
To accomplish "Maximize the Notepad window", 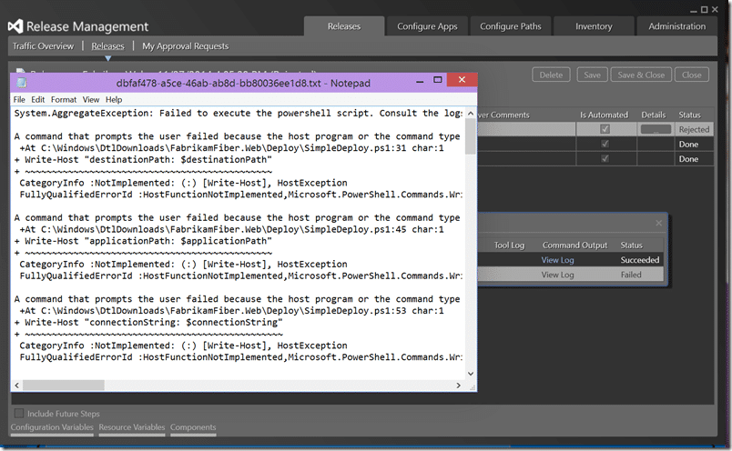I will (x=437, y=80).
